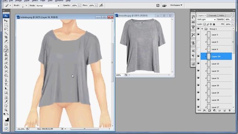
Task: Select the Crop tool
Action: [x=6, y=37]
